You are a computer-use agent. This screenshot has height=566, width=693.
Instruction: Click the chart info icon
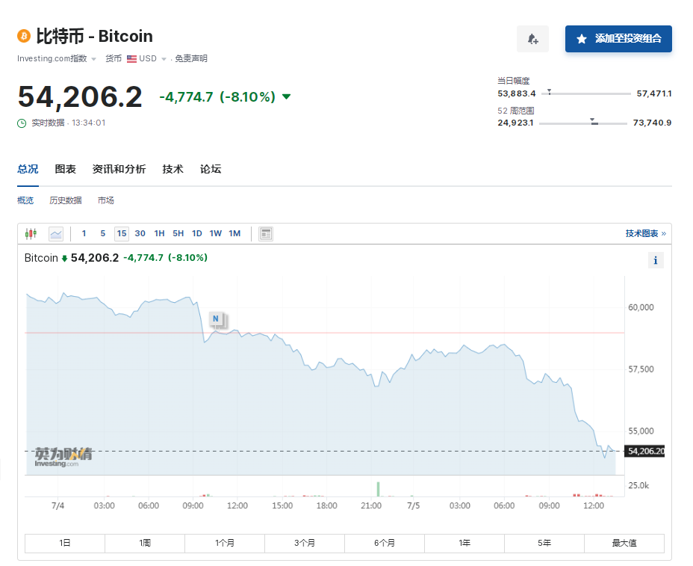click(x=655, y=260)
